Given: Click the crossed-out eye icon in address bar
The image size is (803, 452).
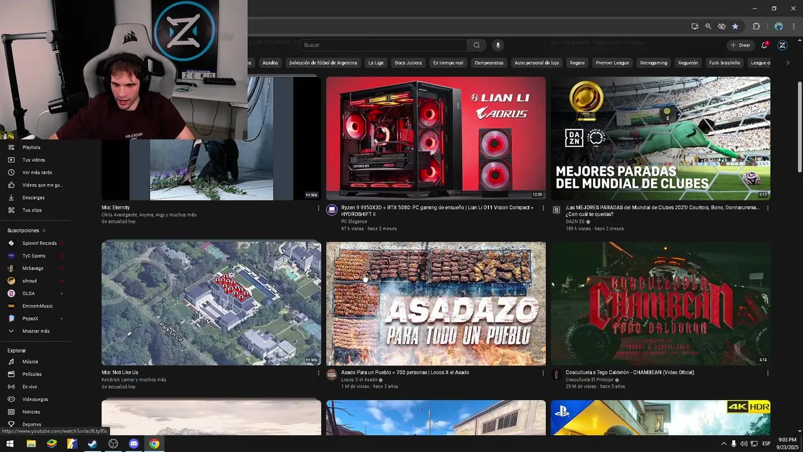Looking at the screenshot, I should pyautogui.click(x=721, y=26).
